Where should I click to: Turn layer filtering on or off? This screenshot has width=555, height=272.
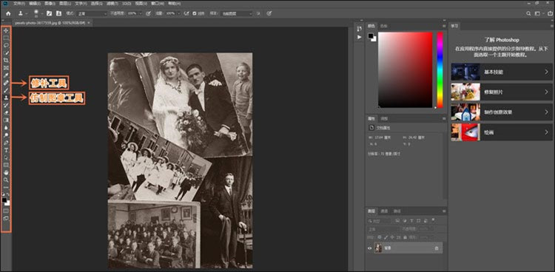(433, 220)
